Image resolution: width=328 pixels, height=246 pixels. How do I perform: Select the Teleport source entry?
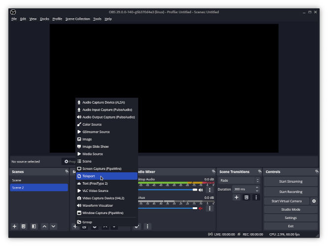(x=107, y=176)
